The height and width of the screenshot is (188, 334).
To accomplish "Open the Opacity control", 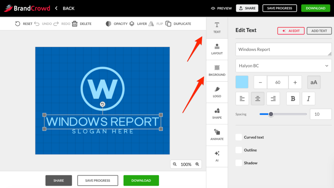I will 116,23.
